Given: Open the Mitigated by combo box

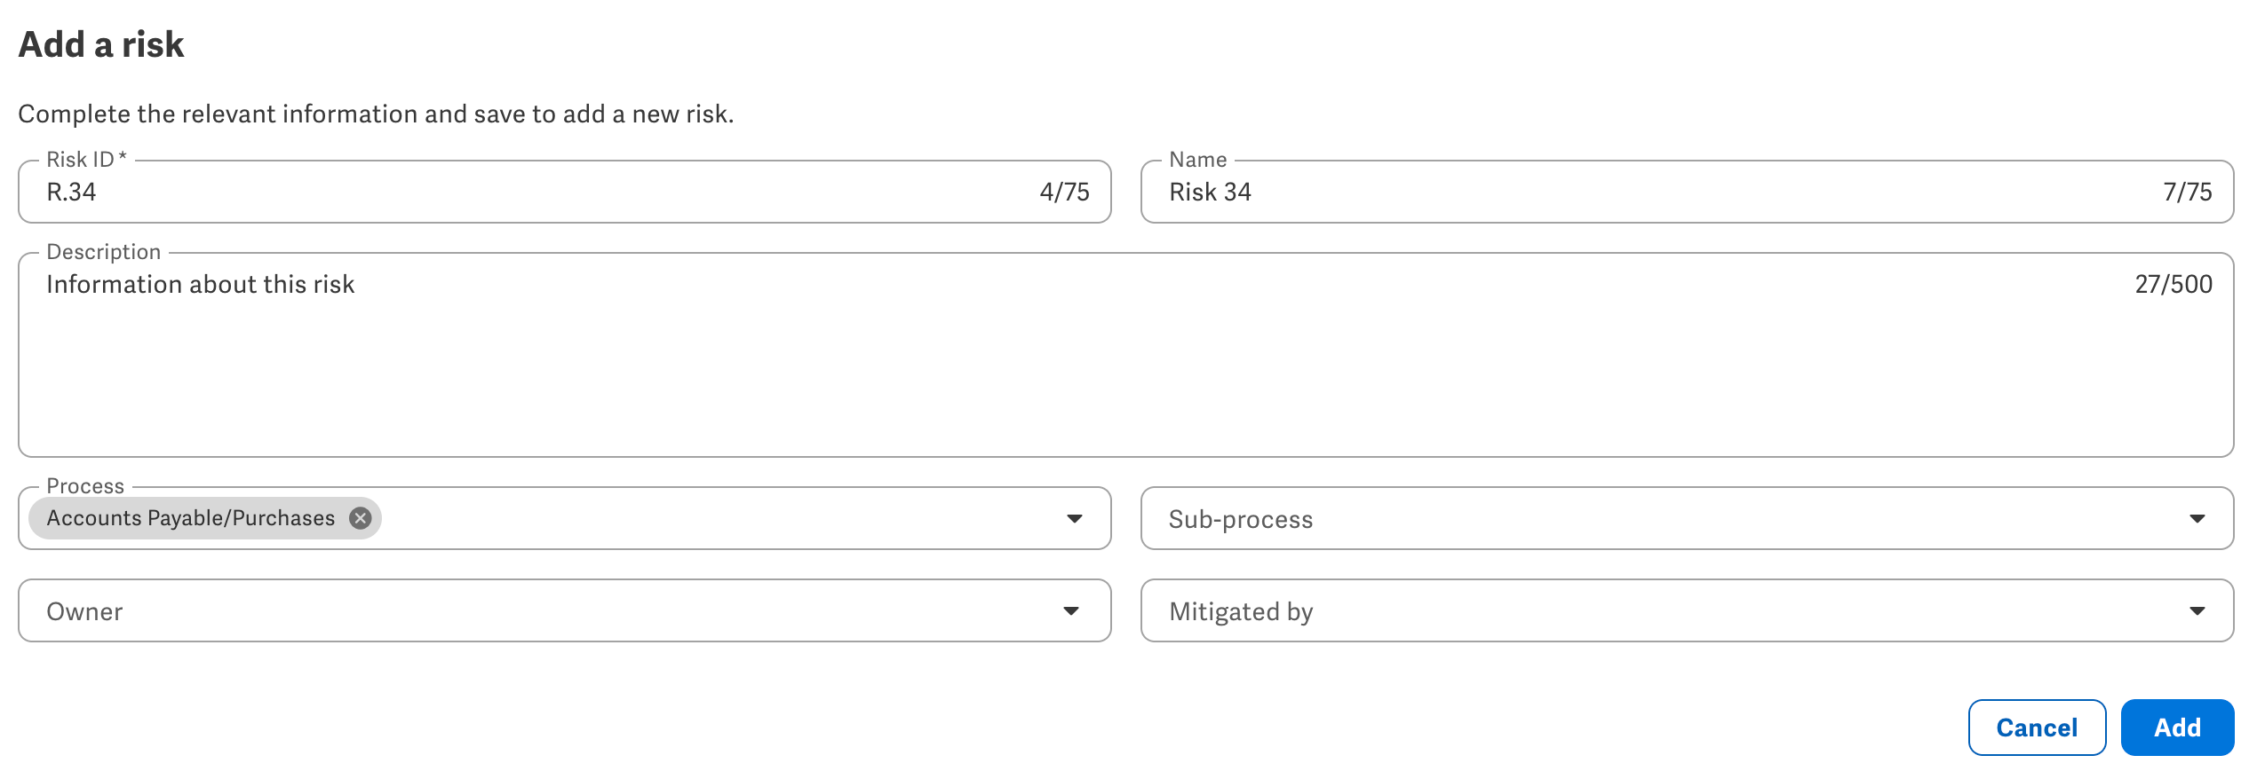Looking at the screenshot, I should click(x=1687, y=611).
